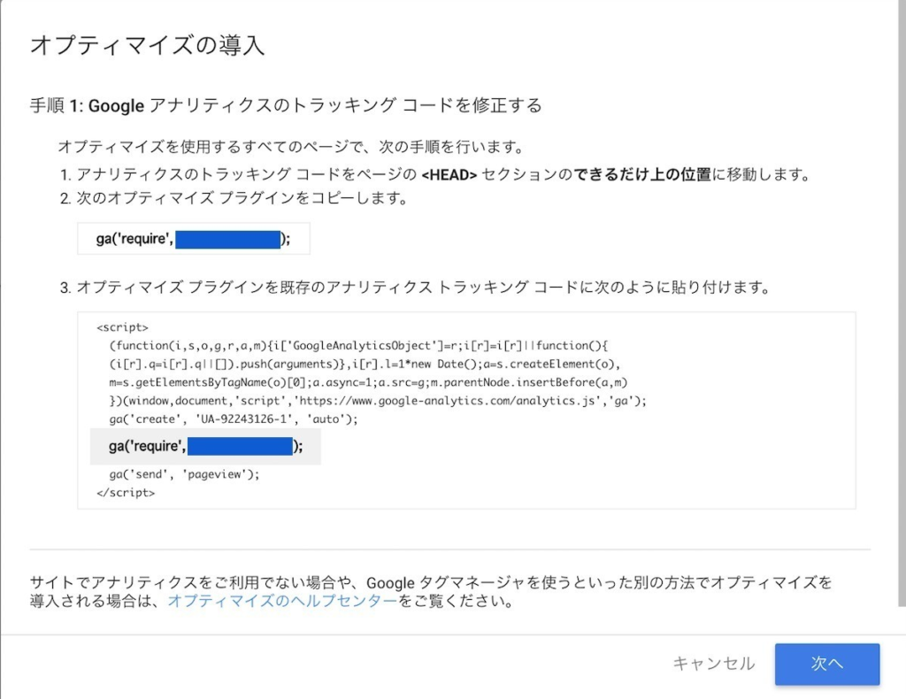906x699 pixels.
Task: Click the 次へ button
Action: click(827, 664)
